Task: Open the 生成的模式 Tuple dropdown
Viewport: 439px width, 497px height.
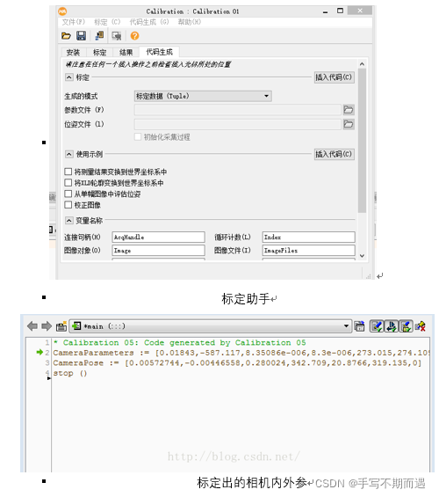Action: click(x=203, y=96)
